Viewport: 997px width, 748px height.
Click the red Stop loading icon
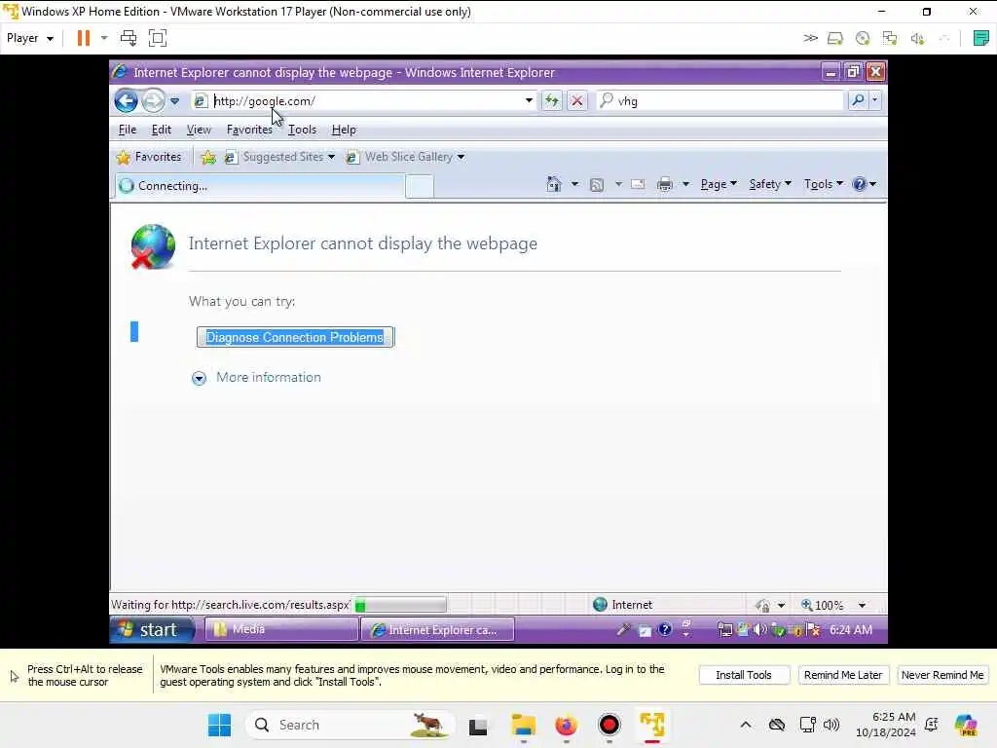(576, 100)
